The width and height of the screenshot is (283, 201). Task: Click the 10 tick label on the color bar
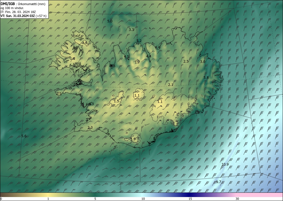pos(143,199)
